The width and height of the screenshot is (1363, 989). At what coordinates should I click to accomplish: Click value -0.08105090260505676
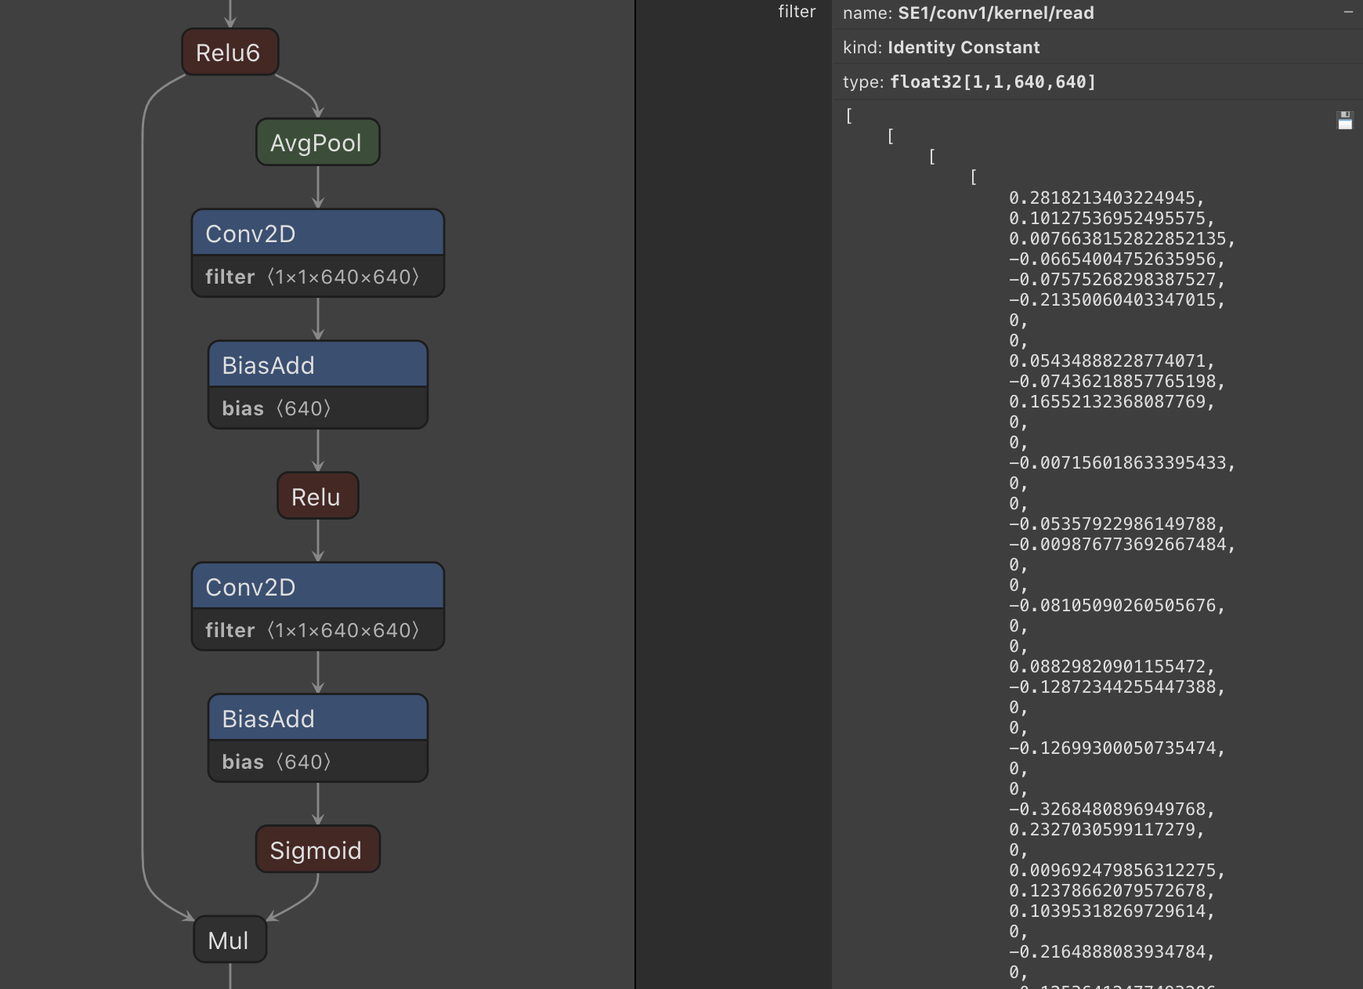[x=1117, y=606]
